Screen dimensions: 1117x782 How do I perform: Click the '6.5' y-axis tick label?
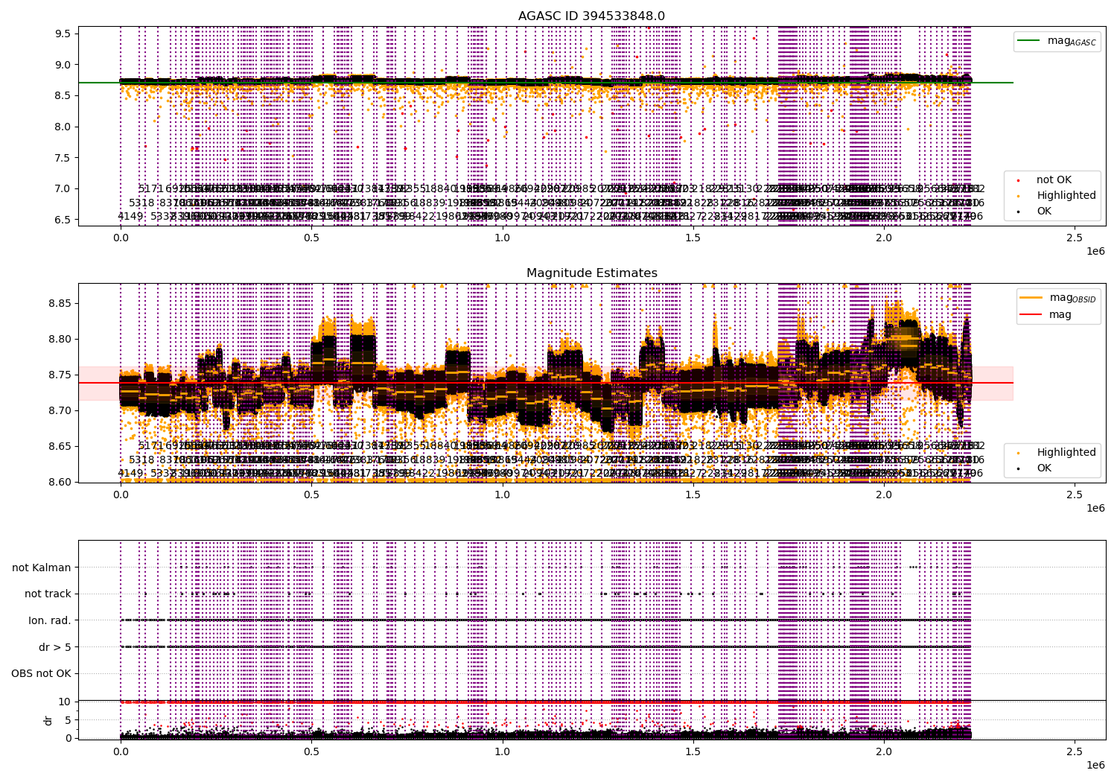(x=63, y=220)
